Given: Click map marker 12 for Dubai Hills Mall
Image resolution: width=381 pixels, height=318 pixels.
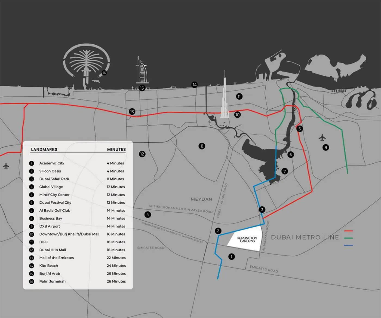Looking at the screenshot, I should [142, 154].
